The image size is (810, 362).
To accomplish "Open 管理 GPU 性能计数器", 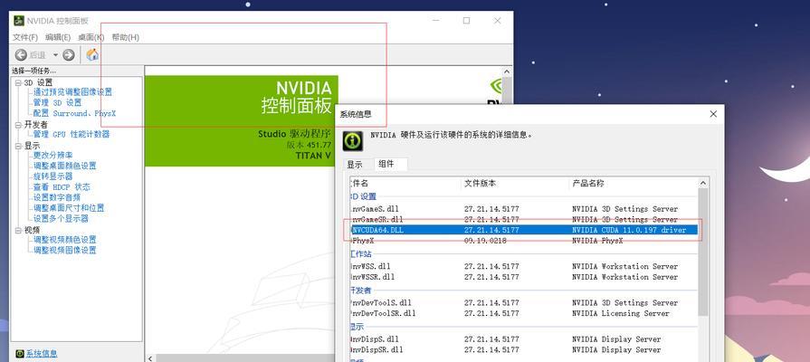I will [71, 134].
